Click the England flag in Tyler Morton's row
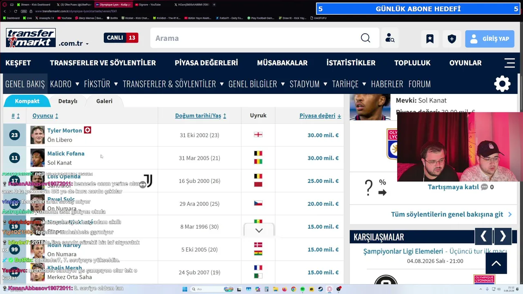 (258, 135)
